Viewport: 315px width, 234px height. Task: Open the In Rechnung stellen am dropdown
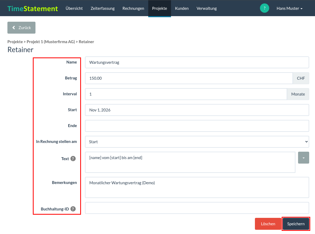(x=197, y=142)
